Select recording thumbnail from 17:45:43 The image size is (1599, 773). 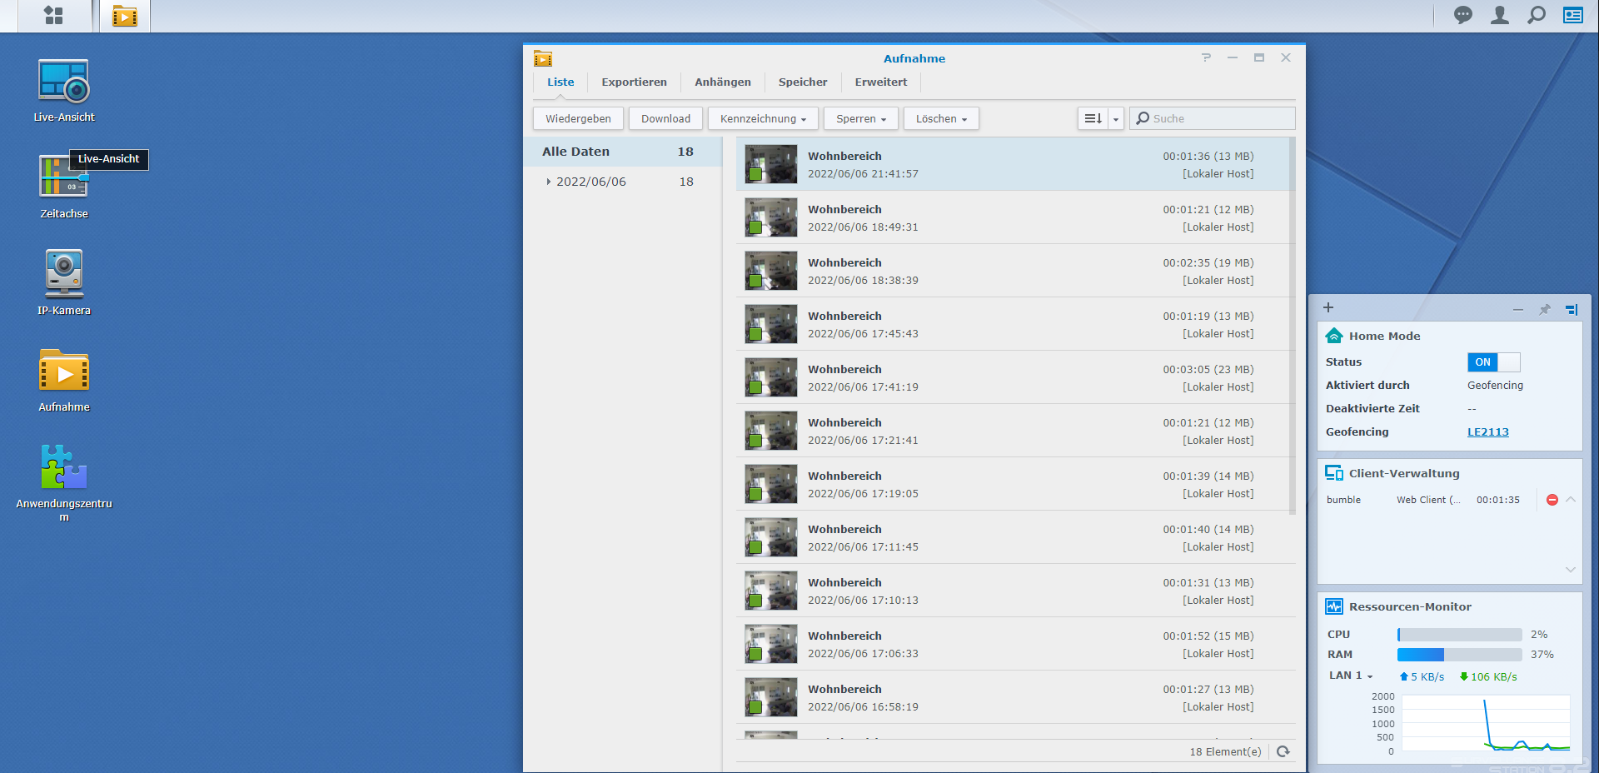click(x=771, y=324)
